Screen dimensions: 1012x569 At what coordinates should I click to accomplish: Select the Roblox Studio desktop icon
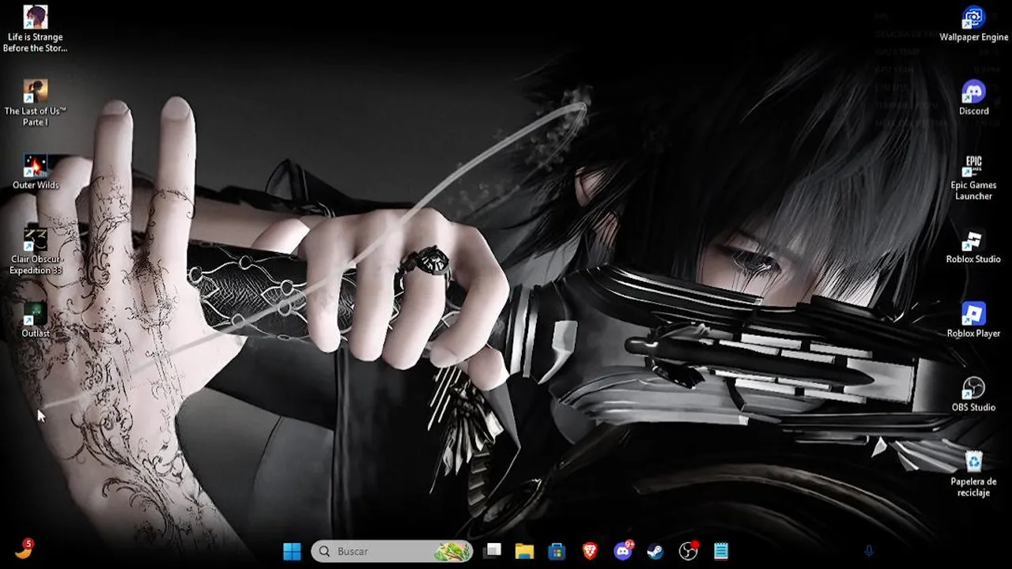pos(973,247)
